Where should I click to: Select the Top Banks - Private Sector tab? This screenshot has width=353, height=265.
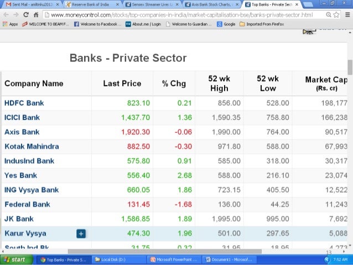270,4
